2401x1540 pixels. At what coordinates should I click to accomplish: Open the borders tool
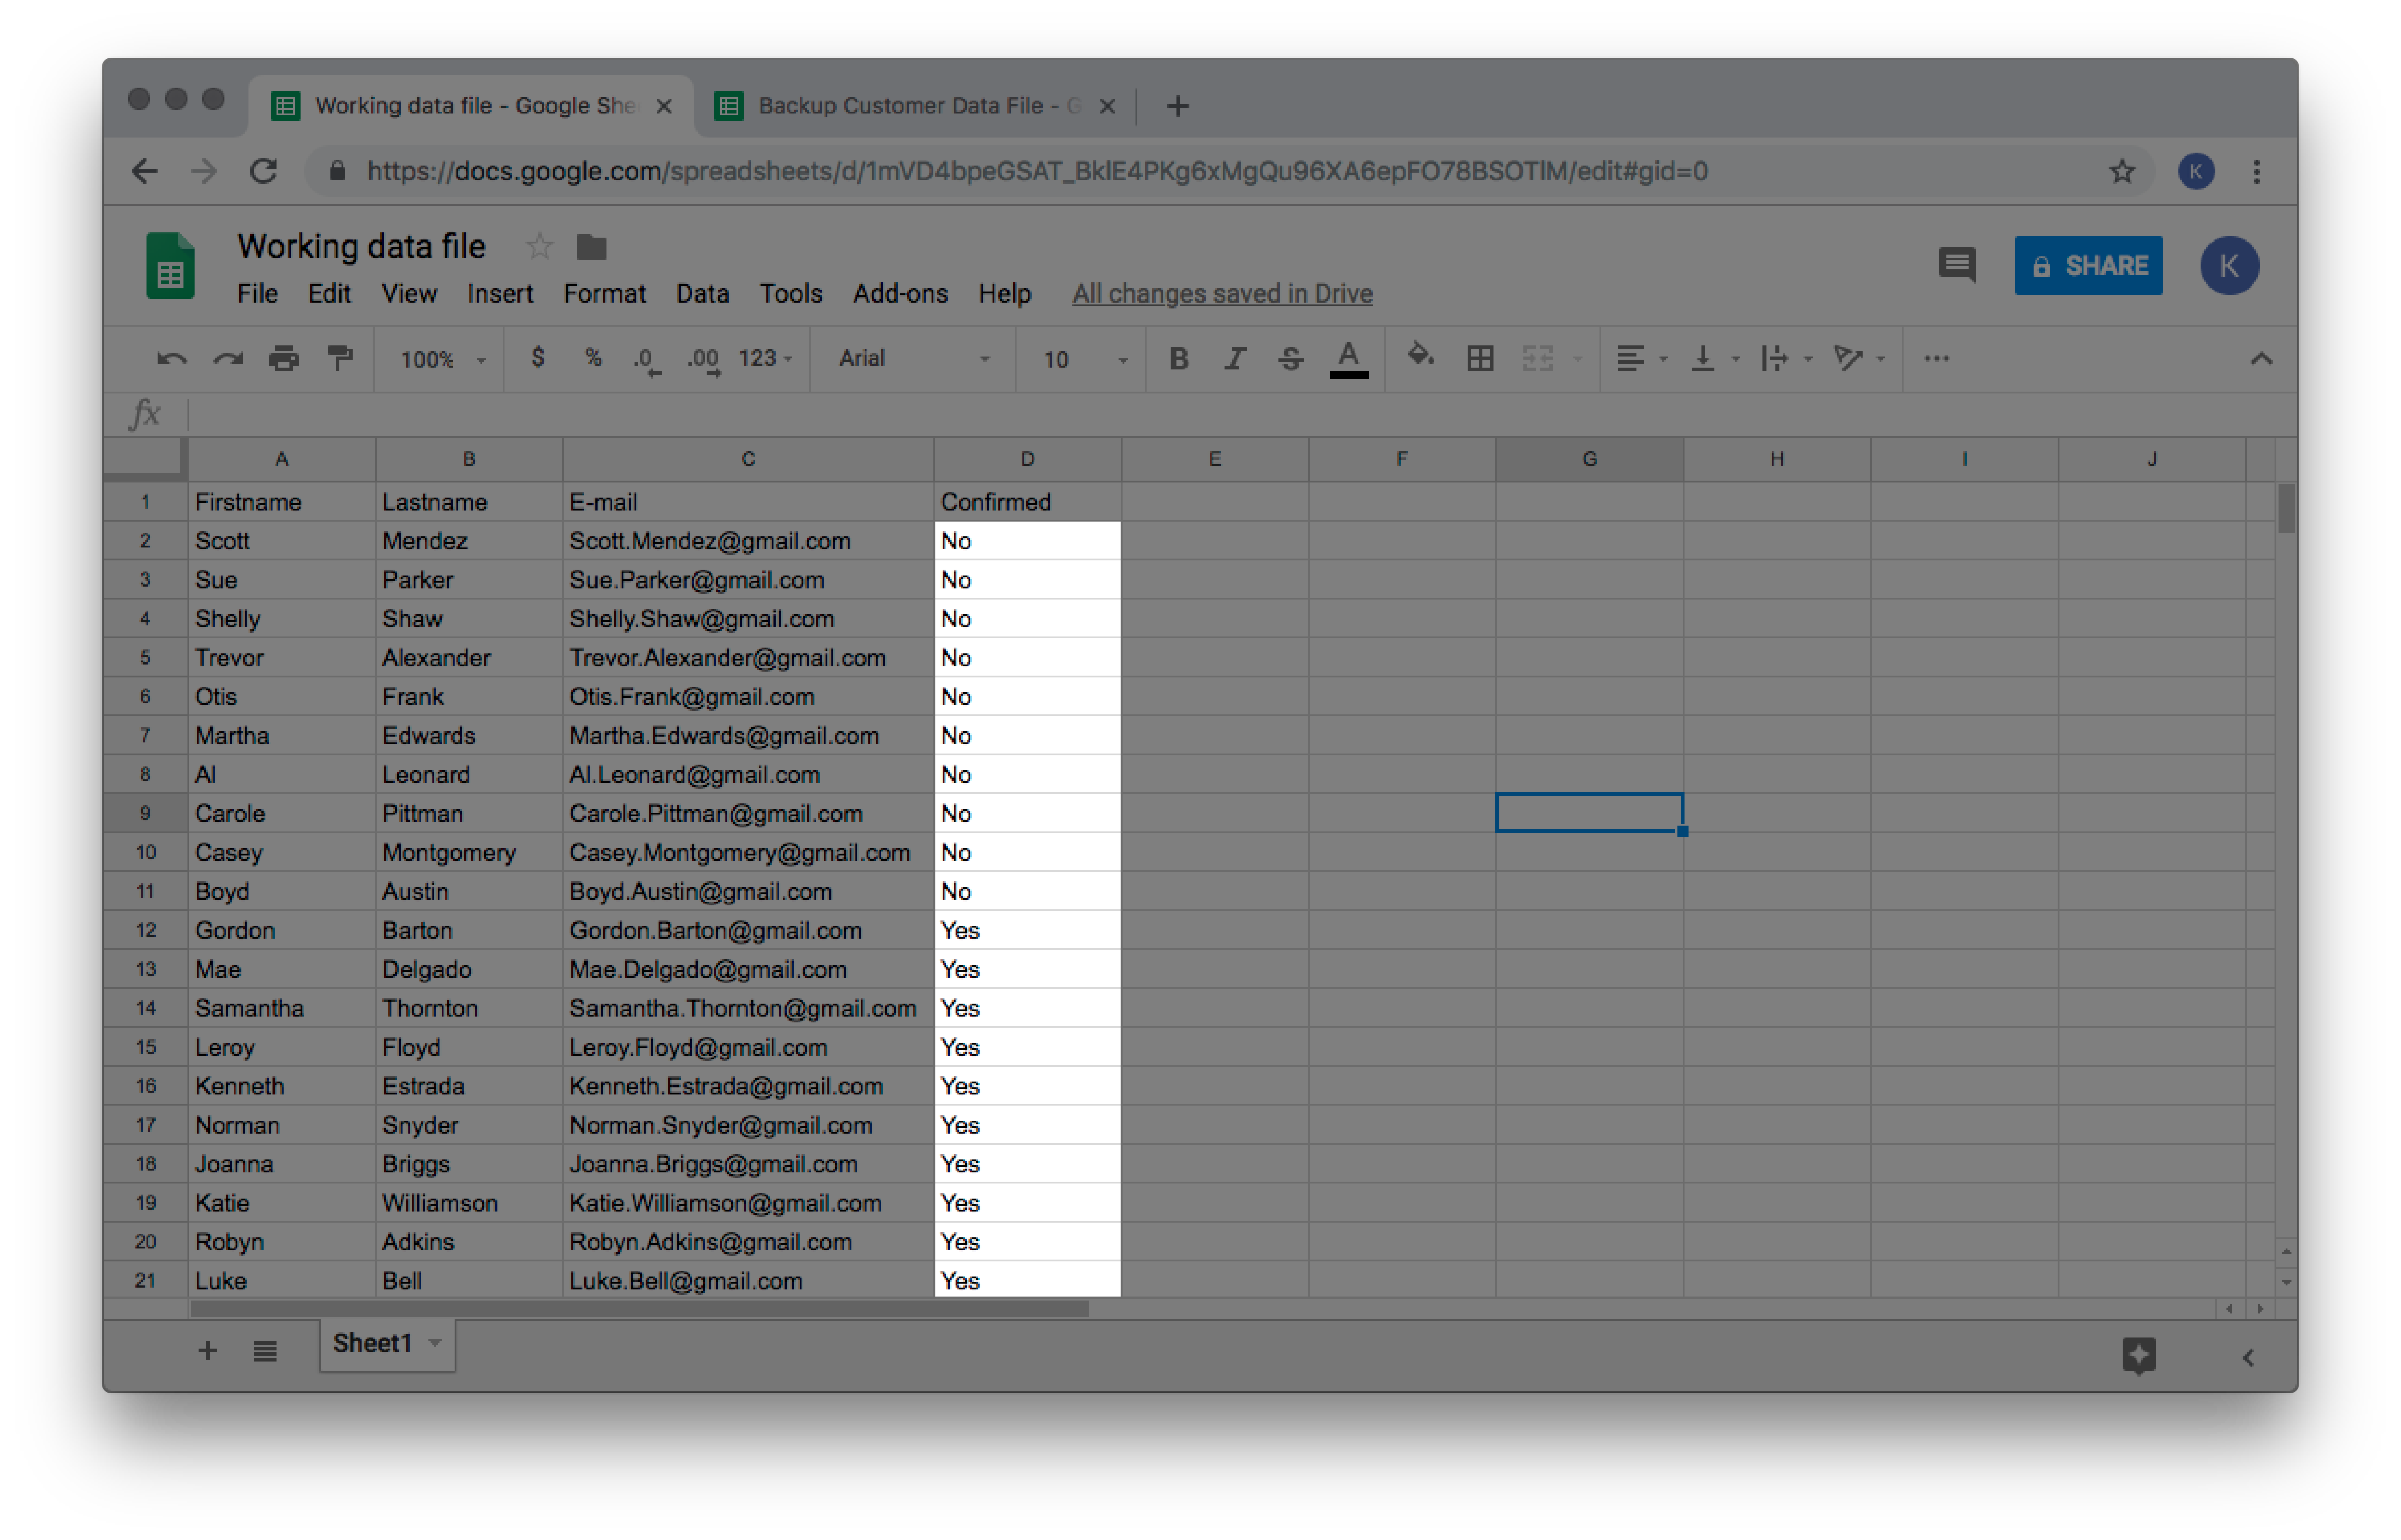1480,359
